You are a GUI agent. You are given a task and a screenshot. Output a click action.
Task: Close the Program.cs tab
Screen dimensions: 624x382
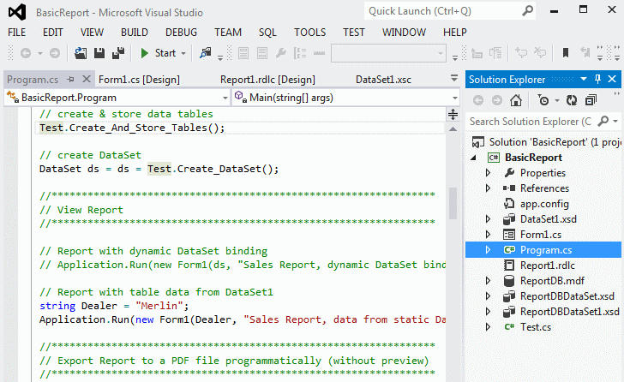click(87, 79)
